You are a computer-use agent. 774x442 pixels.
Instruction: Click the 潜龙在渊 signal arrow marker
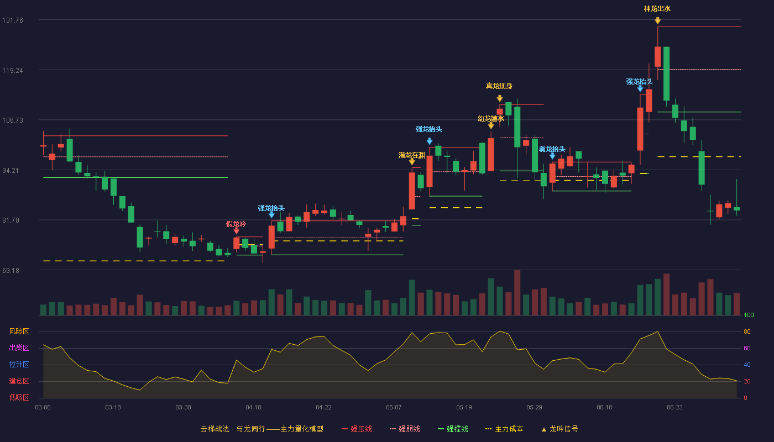[412, 161]
